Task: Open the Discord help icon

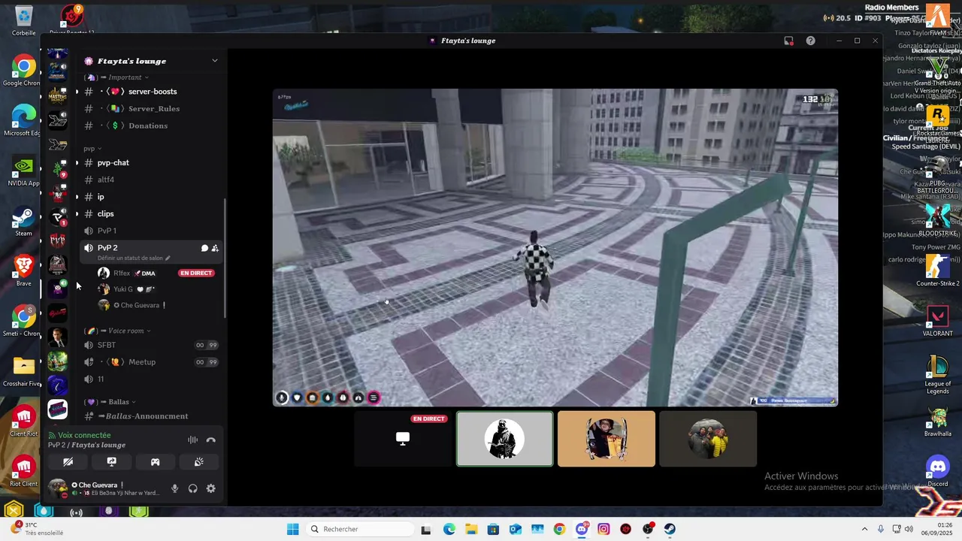Action: point(810,41)
